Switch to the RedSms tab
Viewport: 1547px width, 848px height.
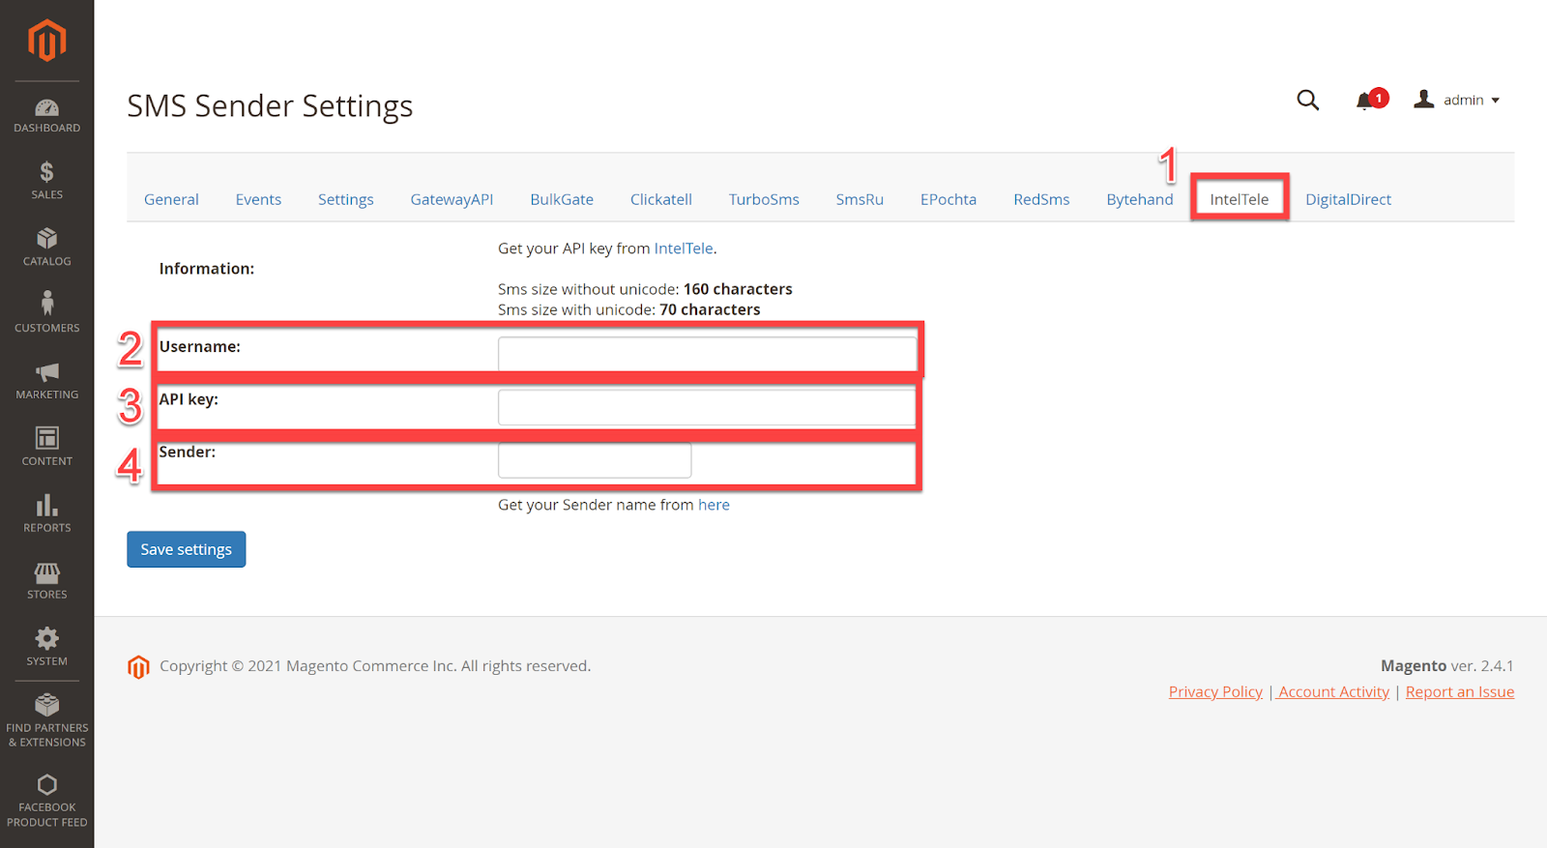tap(1041, 199)
